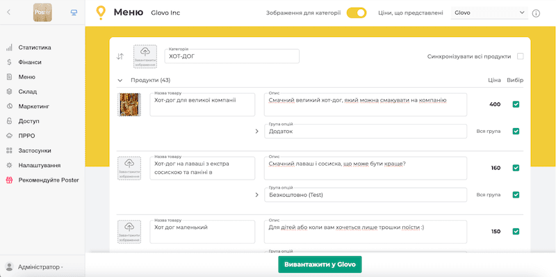556x277 pixels.
Task: Click the Вивантажити у Glovo button
Action: pyautogui.click(x=320, y=264)
